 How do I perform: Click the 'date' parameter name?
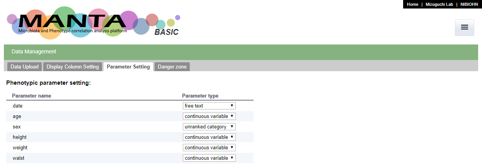point(18,106)
